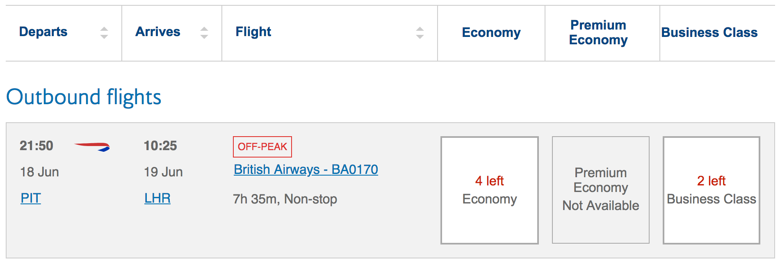Screen dimensions: 780x265
Task: Choose the 4 left Economy fare box
Action: pos(490,190)
